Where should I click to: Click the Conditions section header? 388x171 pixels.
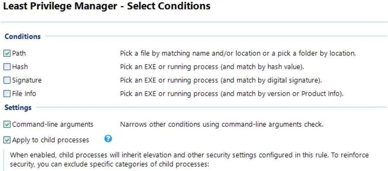[x=22, y=36]
